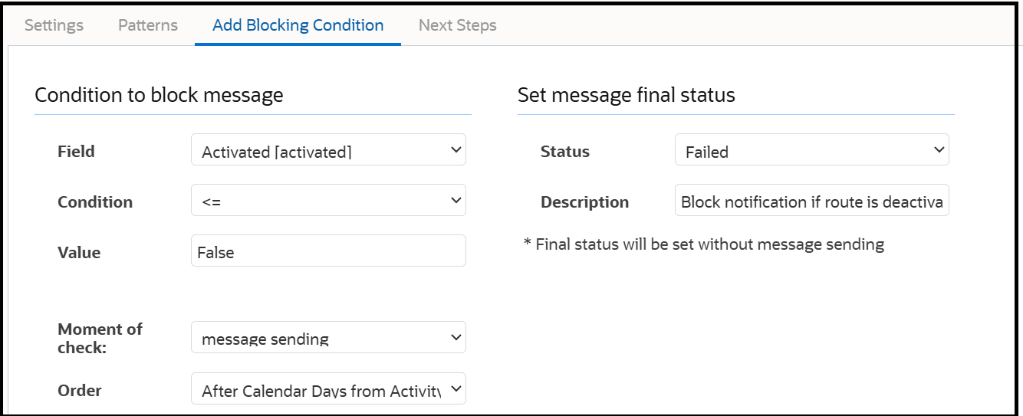The height and width of the screenshot is (416, 1023).
Task: Click the bold Value label
Action: coord(79,253)
